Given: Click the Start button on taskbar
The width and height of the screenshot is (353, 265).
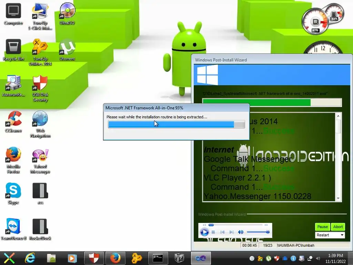Looking at the screenshot, I should pos(9,258).
